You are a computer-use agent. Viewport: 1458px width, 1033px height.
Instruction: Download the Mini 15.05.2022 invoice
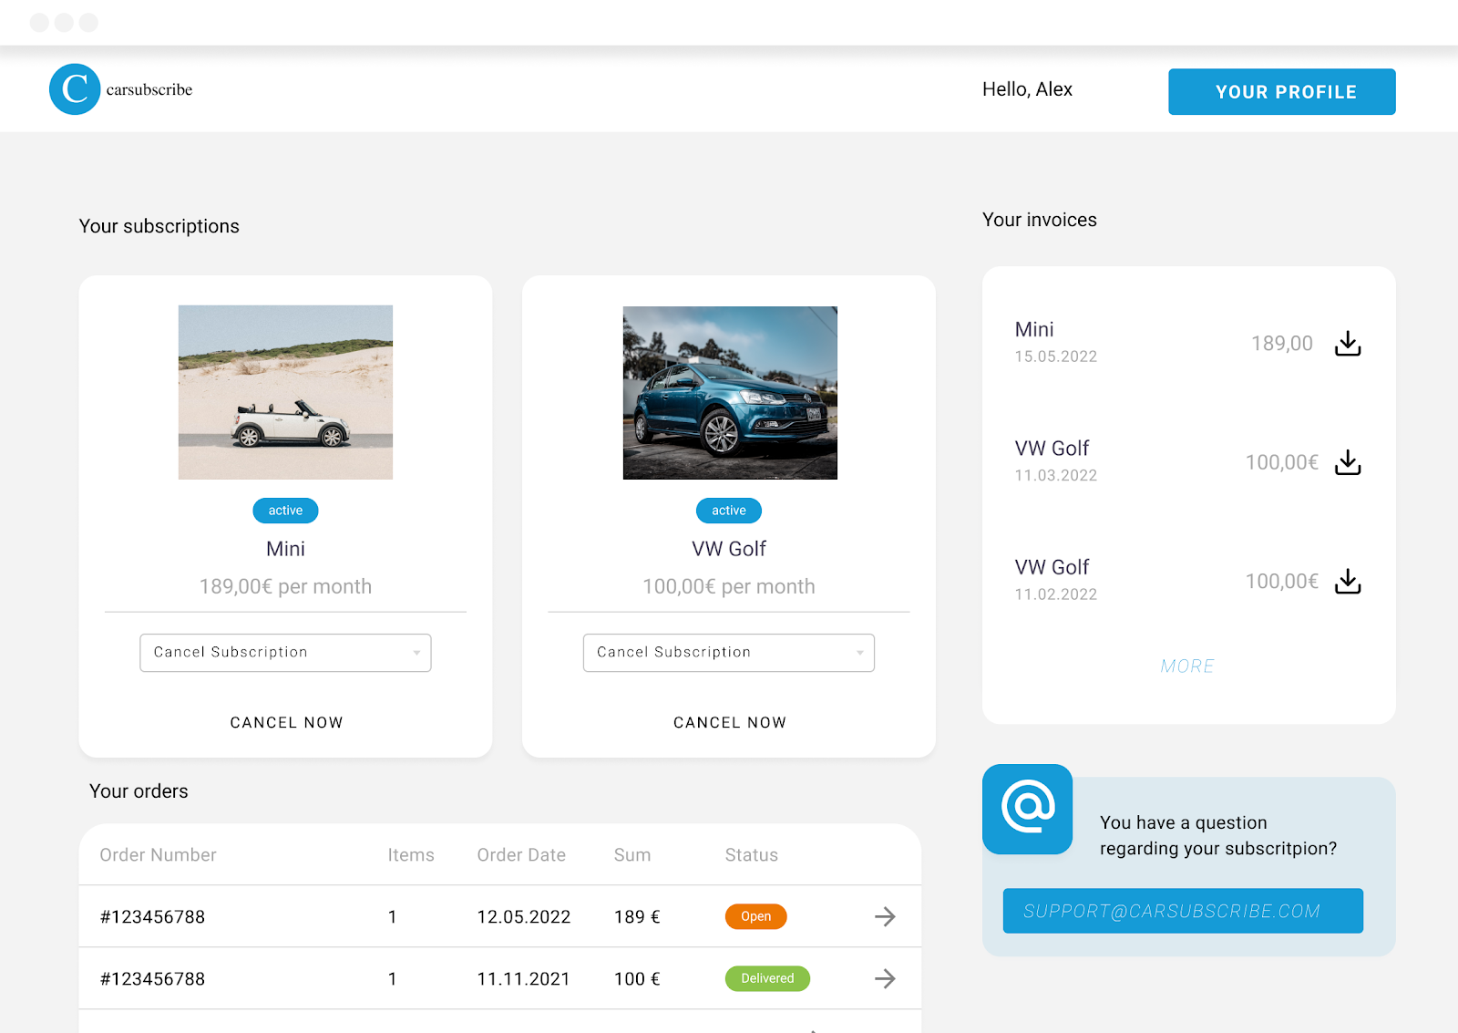coord(1348,344)
